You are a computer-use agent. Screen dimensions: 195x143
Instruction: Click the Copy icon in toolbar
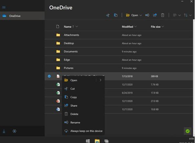click(115, 15)
